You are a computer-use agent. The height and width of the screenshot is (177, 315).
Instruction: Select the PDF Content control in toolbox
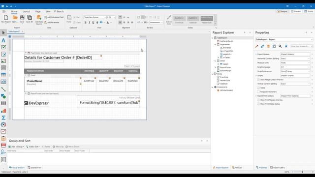(3, 145)
